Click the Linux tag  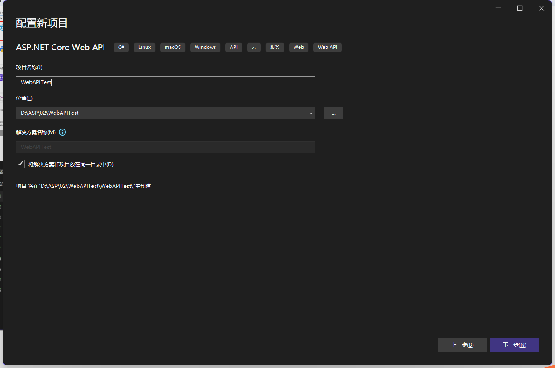(145, 47)
